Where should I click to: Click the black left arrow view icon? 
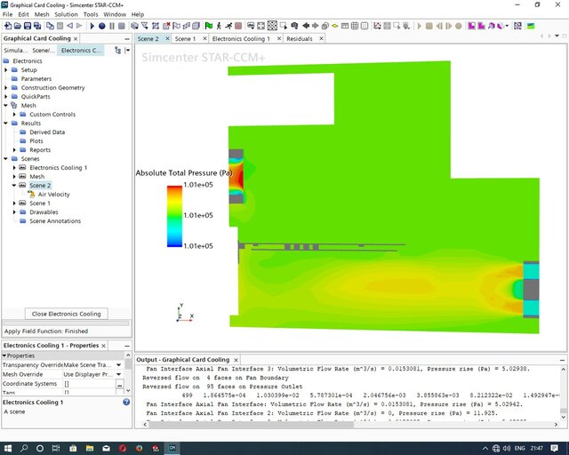[306, 26]
